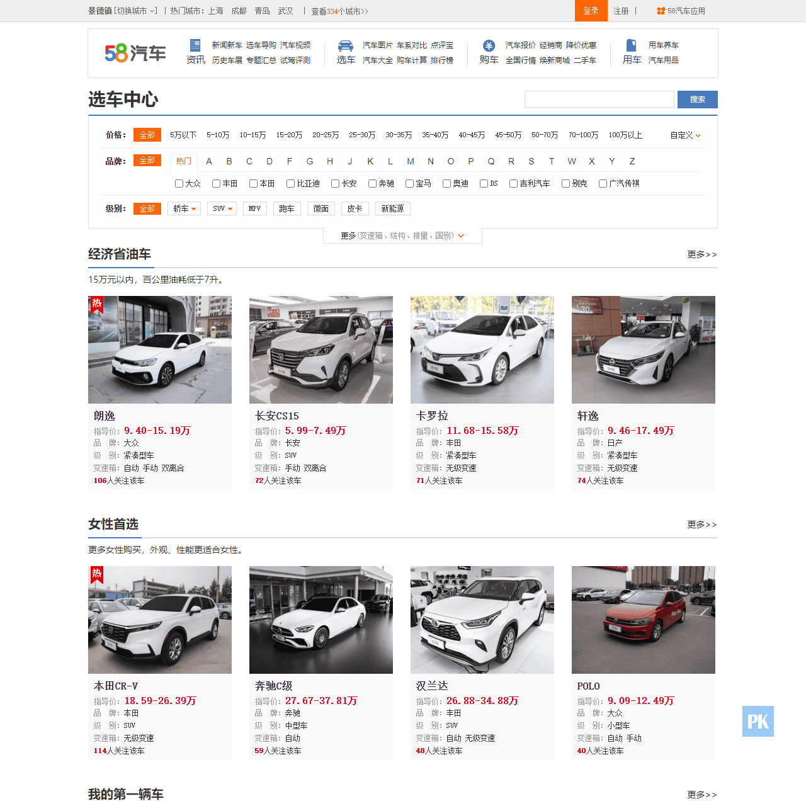Check the 宝马 brand checkbox
Image resolution: width=806 pixels, height=806 pixels.
409,183
